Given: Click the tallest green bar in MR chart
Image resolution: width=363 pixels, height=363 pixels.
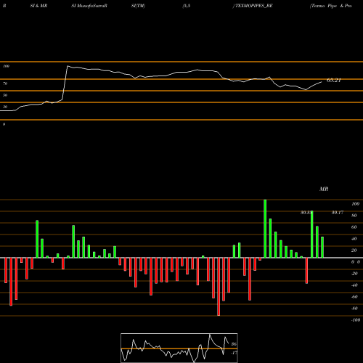Looking at the screenshot, I should coord(265,229).
